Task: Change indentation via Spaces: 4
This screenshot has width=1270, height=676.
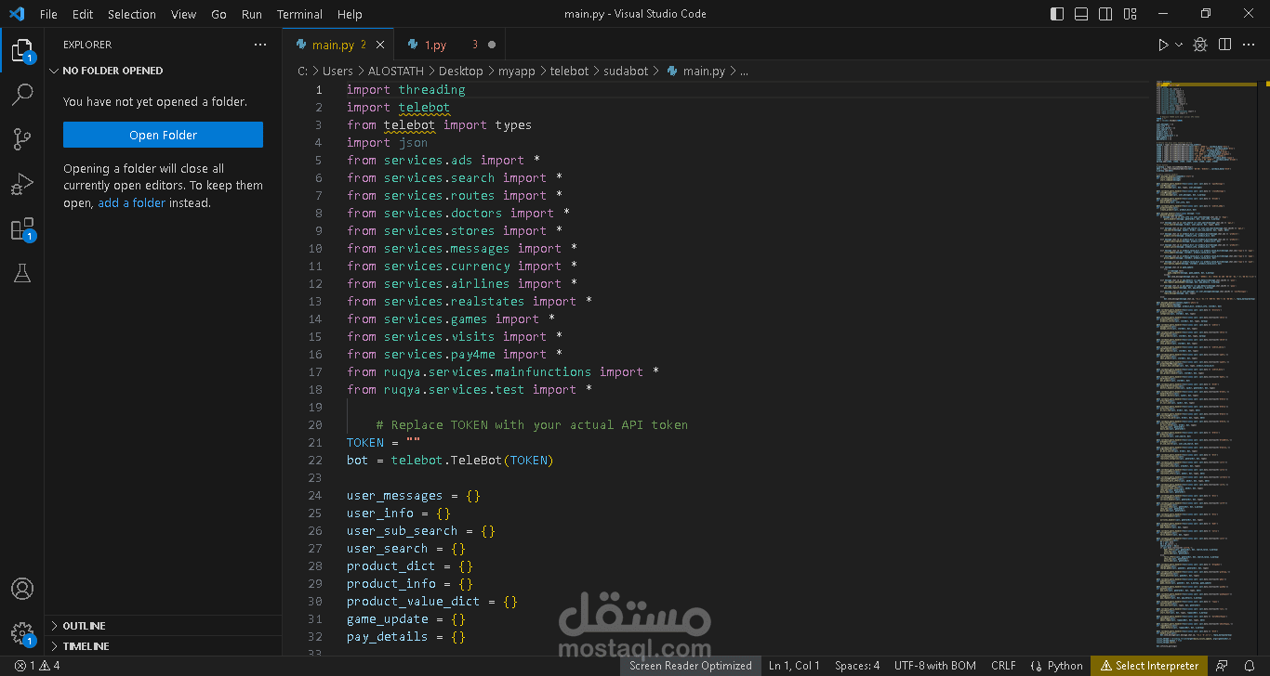Action: (x=857, y=666)
